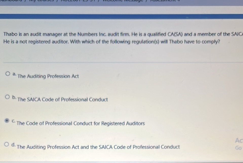The image size is (243, 163).
Task: Select radio button for option a
Action: pos(8,74)
